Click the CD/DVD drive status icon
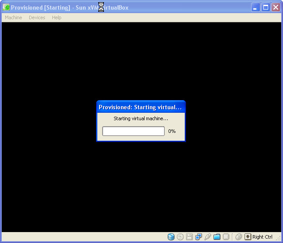The image size is (283, 243). pos(180,237)
